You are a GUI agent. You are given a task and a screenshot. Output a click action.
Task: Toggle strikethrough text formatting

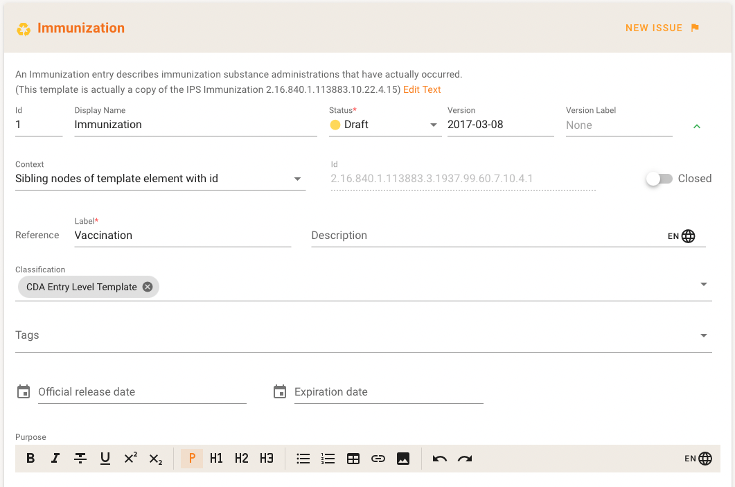coord(80,459)
